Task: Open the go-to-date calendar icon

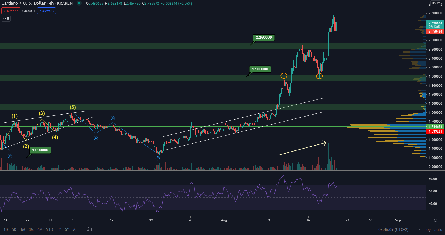Action: pyautogui.click(x=89, y=229)
